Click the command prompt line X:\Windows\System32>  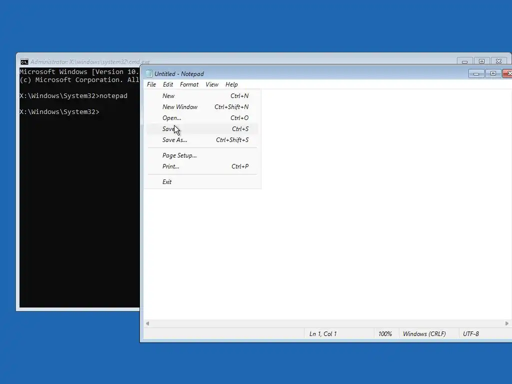[x=59, y=111]
